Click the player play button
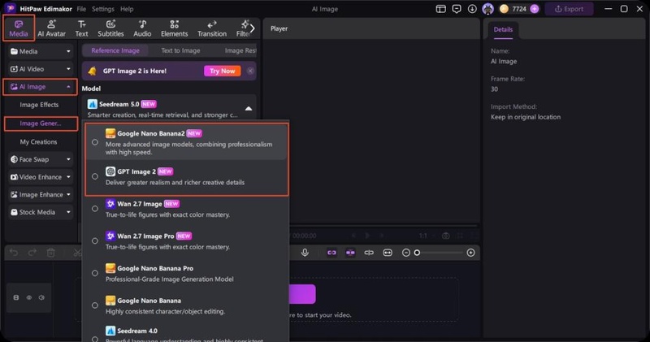 (367, 236)
